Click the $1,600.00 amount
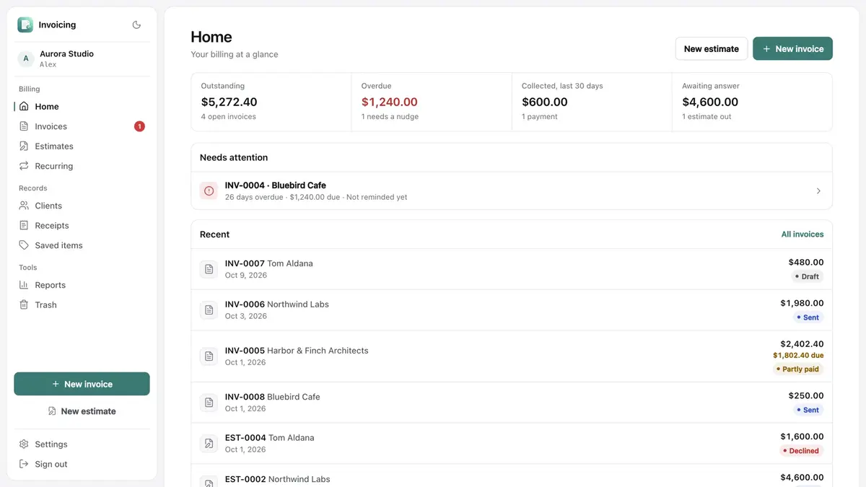This screenshot has width=866, height=487. point(802,436)
